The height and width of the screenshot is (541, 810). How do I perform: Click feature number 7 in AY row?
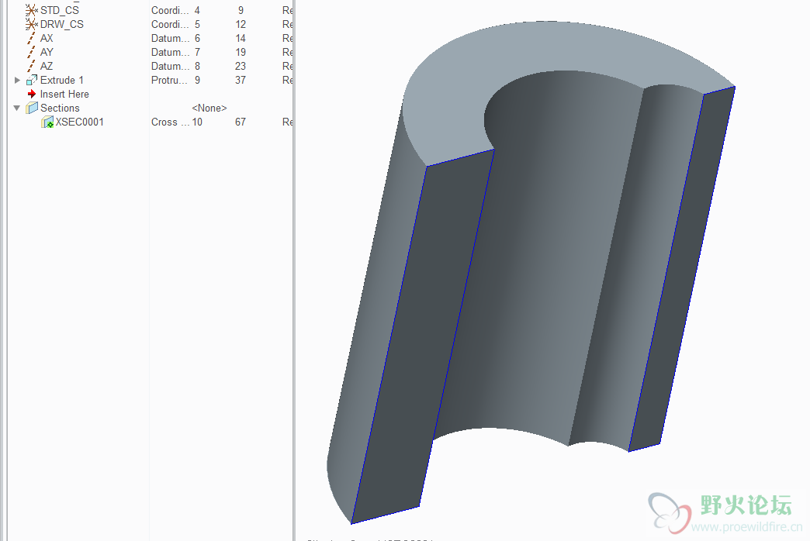(197, 52)
